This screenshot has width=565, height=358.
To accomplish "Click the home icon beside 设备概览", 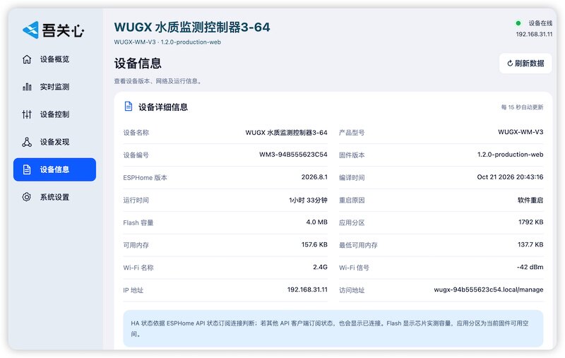I will [27, 59].
